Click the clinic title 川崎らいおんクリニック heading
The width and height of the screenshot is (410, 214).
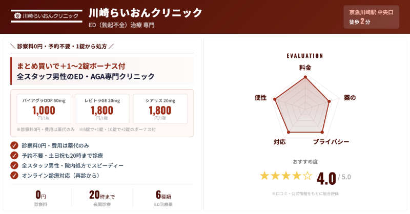point(146,12)
